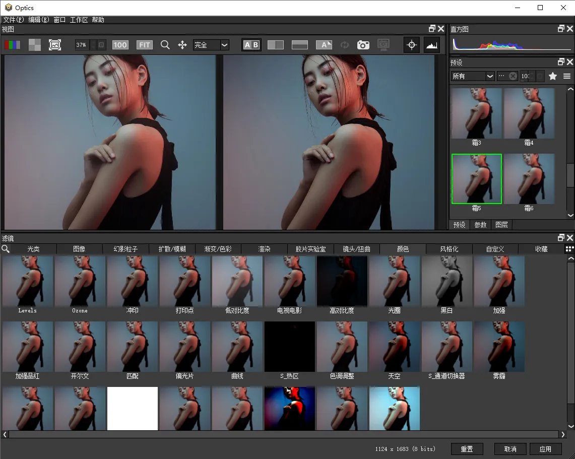Image resolution: width=575 pixels, height=459 pixels.
Task: Click the RGB color channels icon
Action: (x=12, y=45)
